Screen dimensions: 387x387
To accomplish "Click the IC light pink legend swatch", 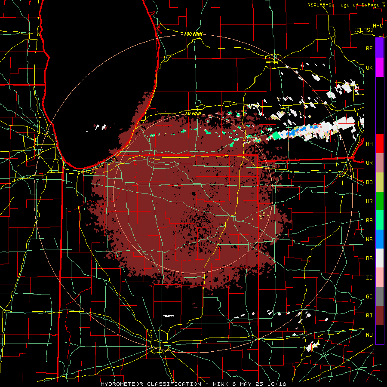I will coord(380,277).
